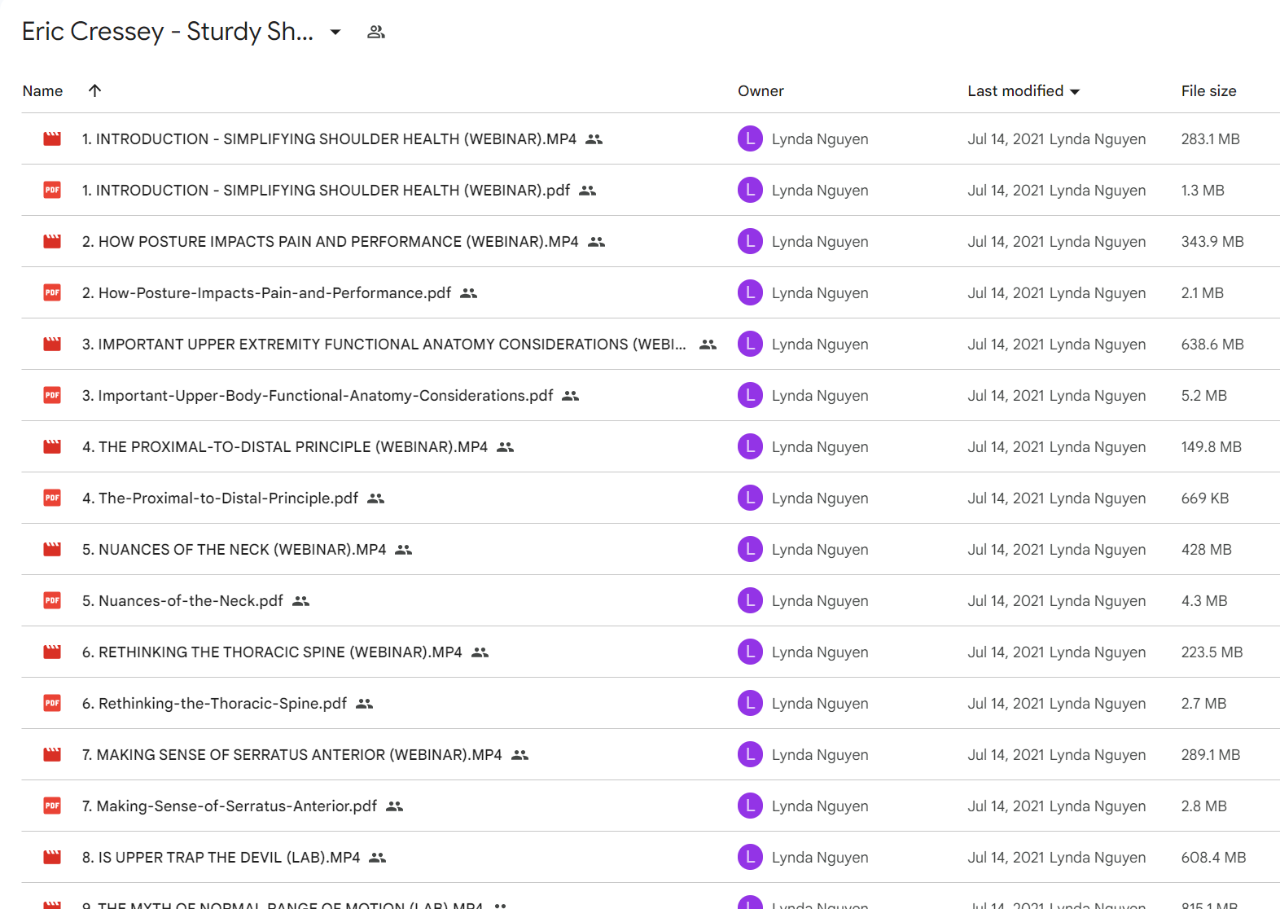Click video icon for Nuances of the Neck MP4
Viewport: 1280px width, 909px height.
52,550
